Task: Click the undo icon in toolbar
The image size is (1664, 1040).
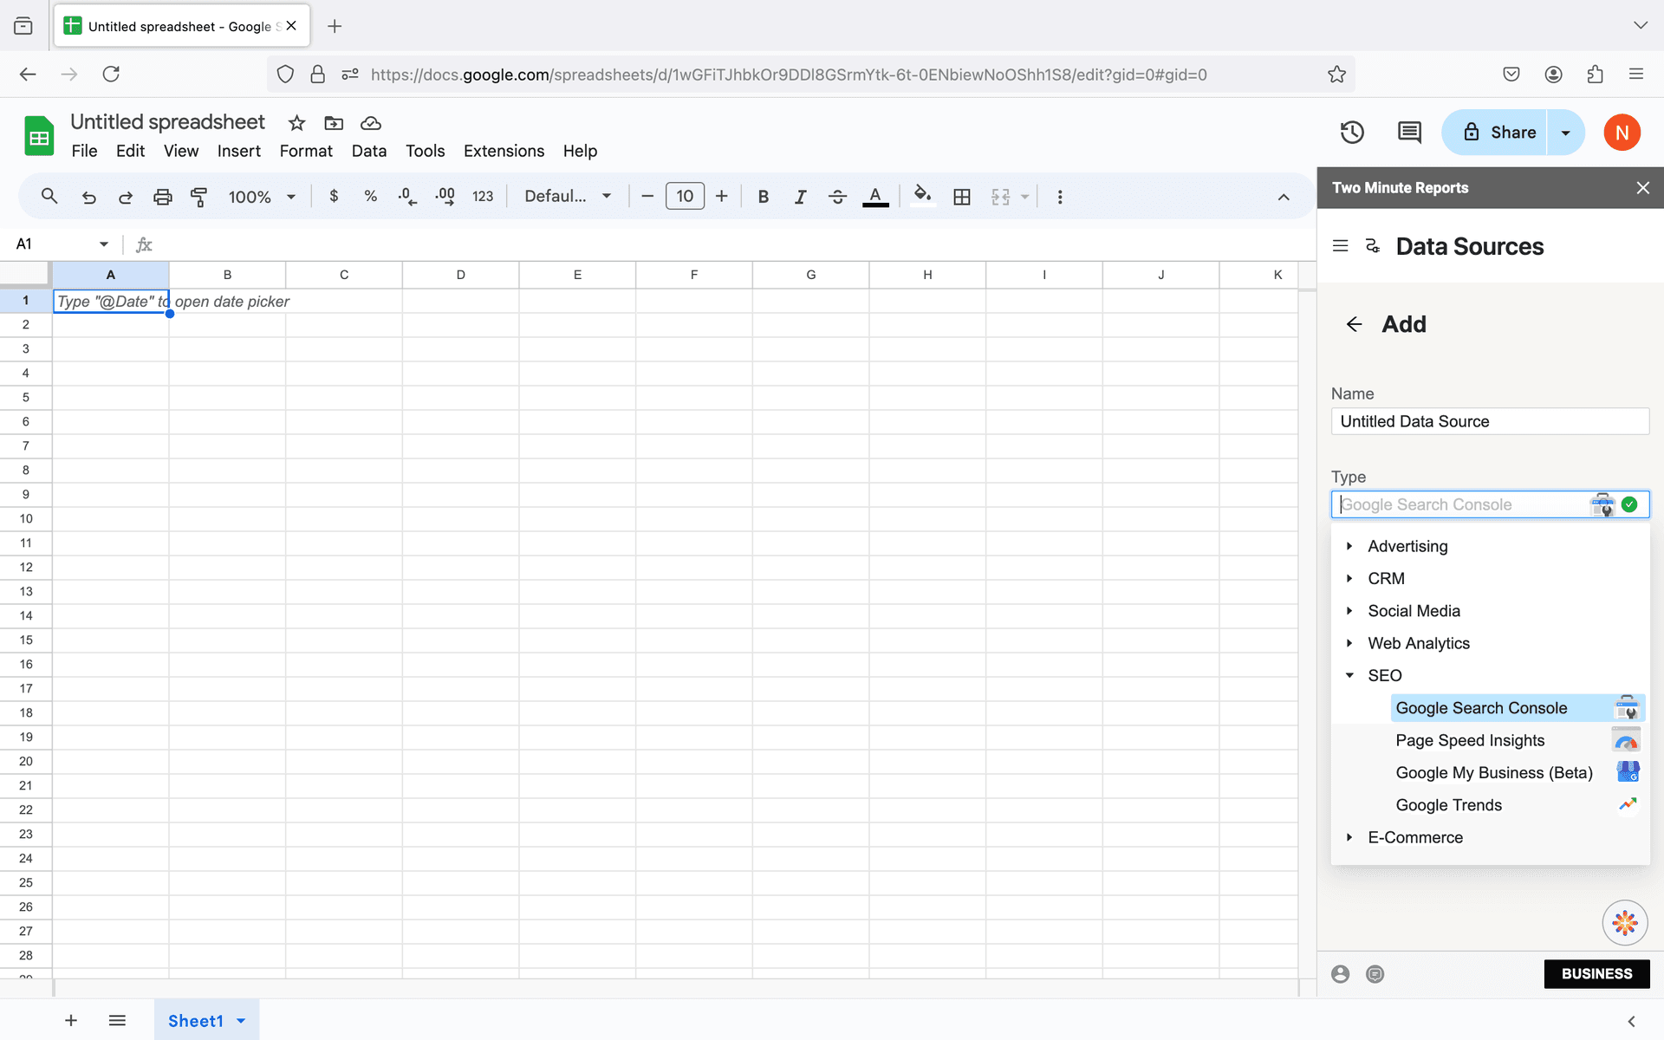Action: (88, 197)
